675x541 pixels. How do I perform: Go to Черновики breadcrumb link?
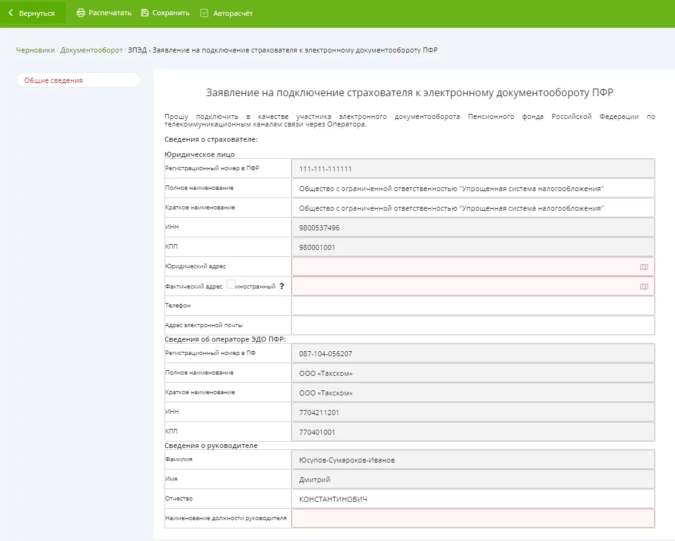[35, 50]
